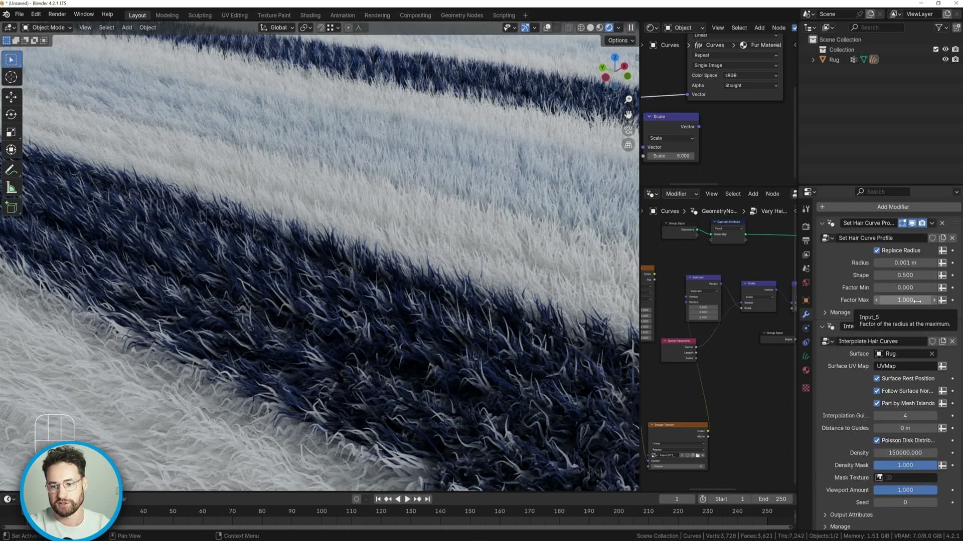Image resolution: width=963 pixels, height=541 pixels.
Task: Open the Alpha Straight dropdown
Action: 751,86
